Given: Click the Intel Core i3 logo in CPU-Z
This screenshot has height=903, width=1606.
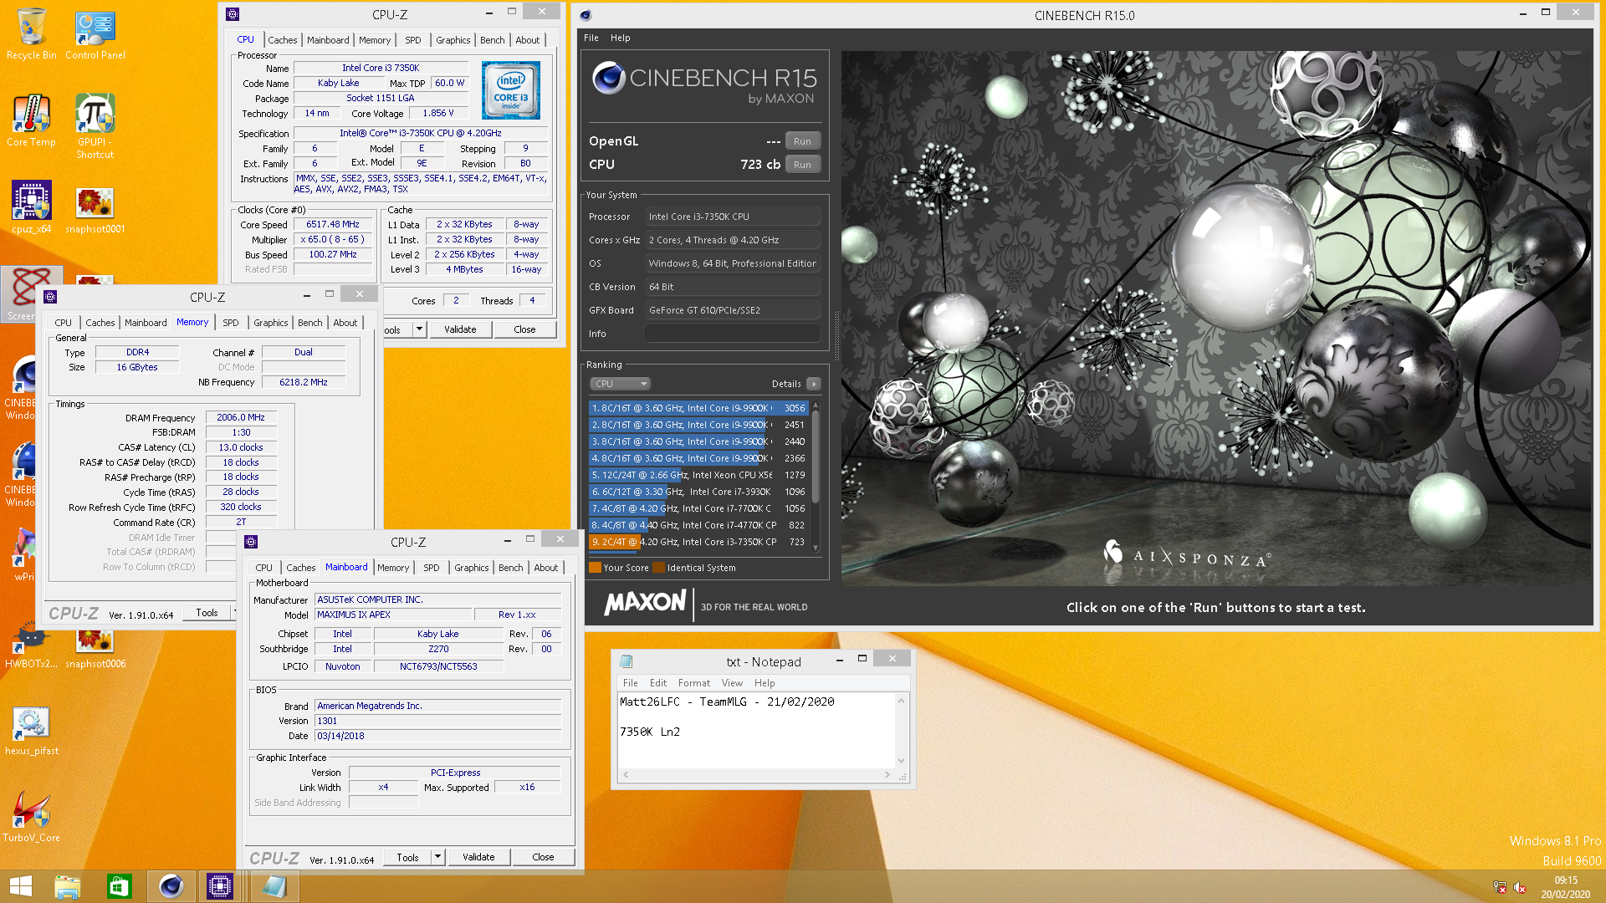Looking at the screenshot, I should pyautogui.click(x=511, y=89).
